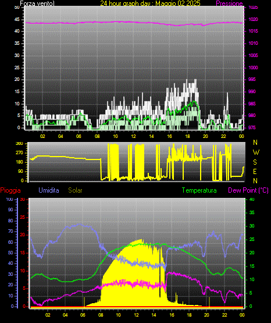Click the green 'Temperatura' legend label

(199, 190)
